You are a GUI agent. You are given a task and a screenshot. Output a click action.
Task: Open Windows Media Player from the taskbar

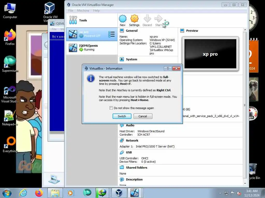pyautogui.click(x=70, y=193)
